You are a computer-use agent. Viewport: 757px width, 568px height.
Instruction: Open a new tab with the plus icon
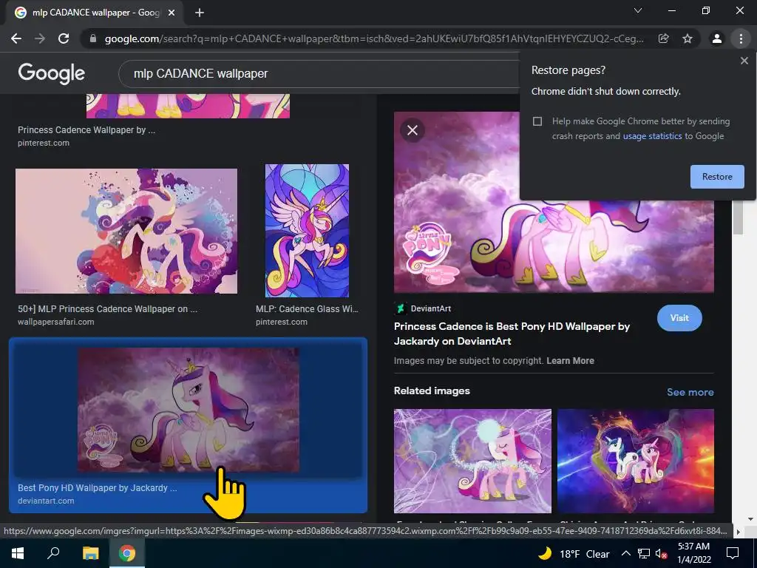200,13
